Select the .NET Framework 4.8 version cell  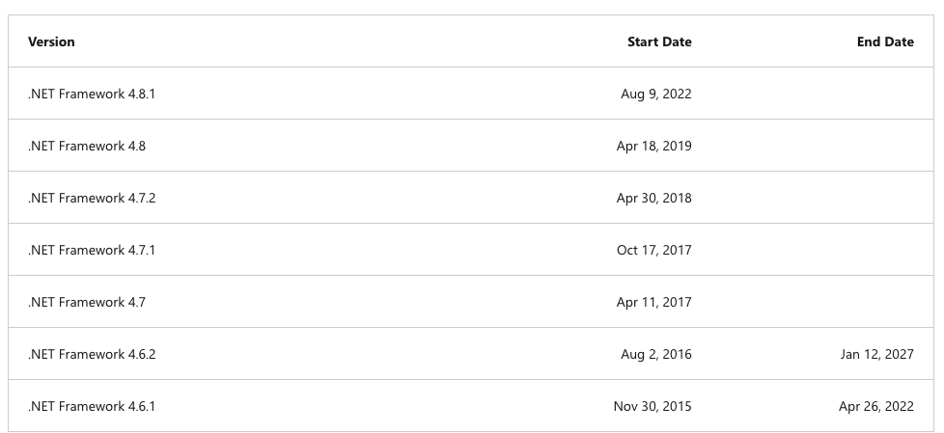pyautogui.click(x=87, y=146)
